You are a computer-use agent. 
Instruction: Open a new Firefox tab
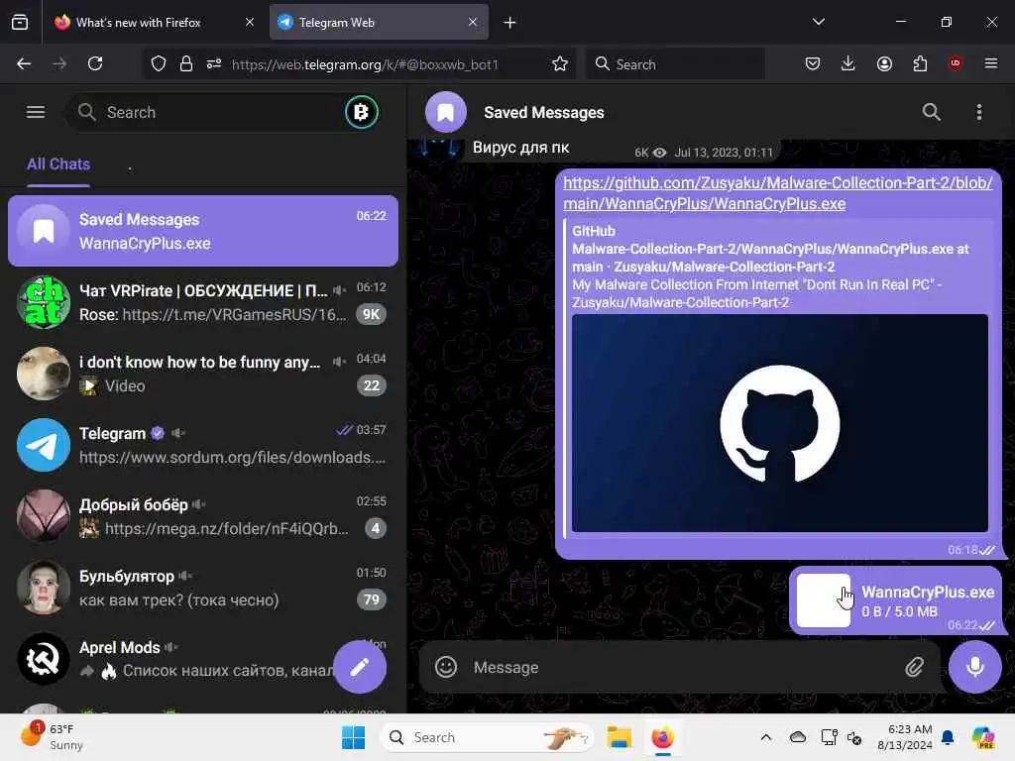coord(510,23)
